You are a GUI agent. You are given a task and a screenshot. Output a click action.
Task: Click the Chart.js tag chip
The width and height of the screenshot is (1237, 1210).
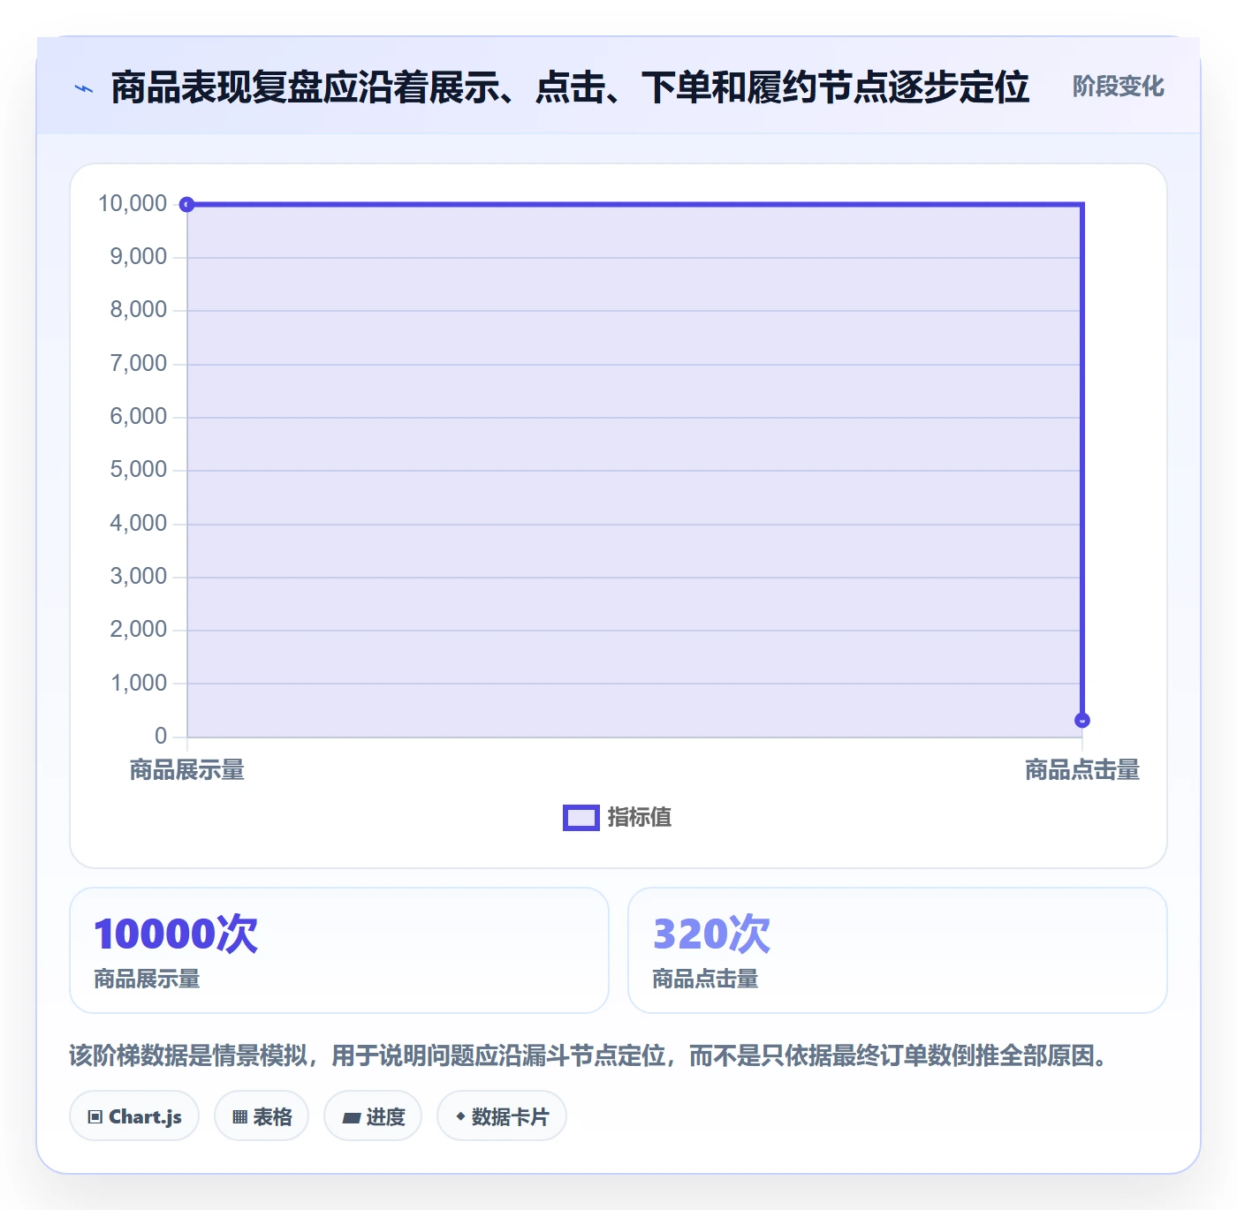134,1116
